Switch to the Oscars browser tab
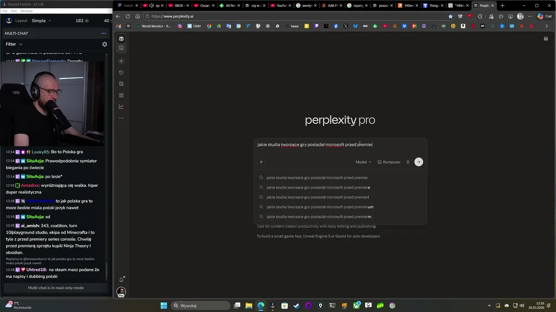The width and height of the screenshot is (556, 312). [204, 6]
